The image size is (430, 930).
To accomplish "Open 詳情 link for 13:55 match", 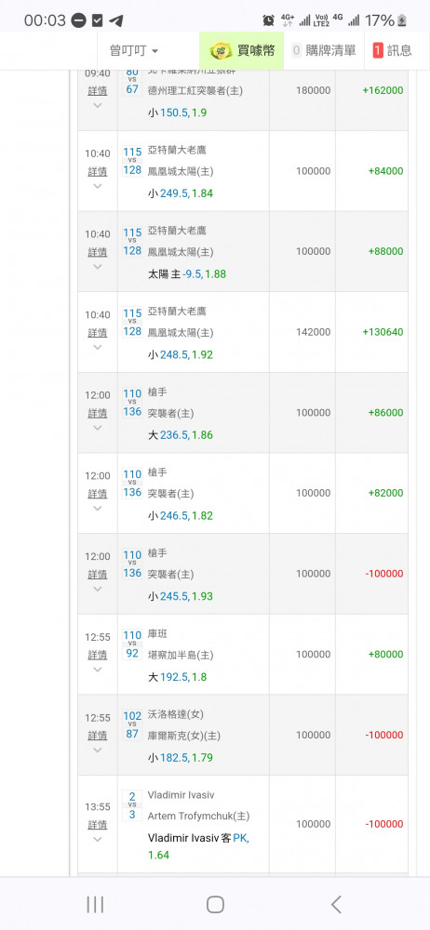I will (x=98, y=824).
